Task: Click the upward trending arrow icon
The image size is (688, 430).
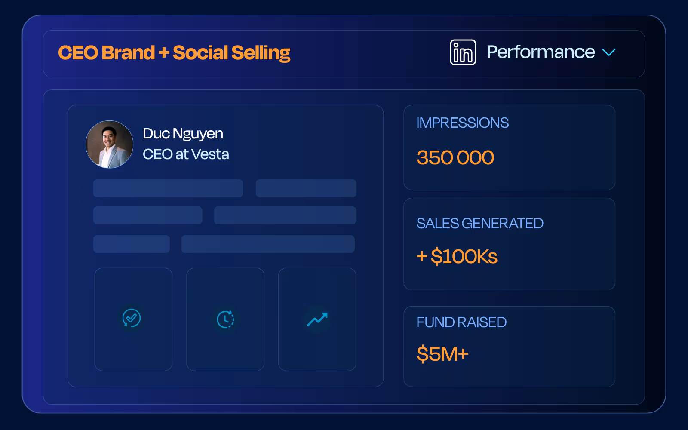Action: click(317, 319)
